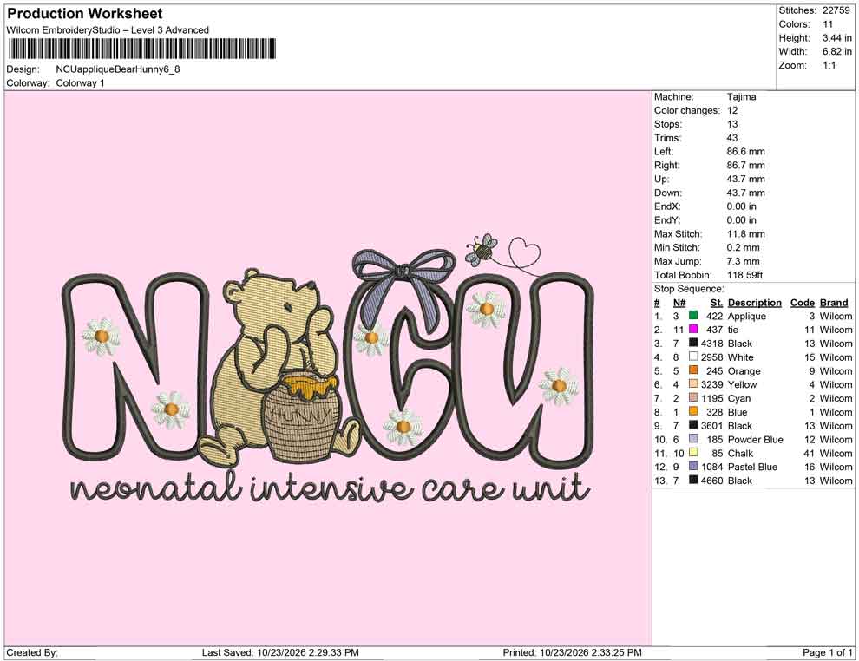Select the black swatch for stitch 4660

click(693, 480)
